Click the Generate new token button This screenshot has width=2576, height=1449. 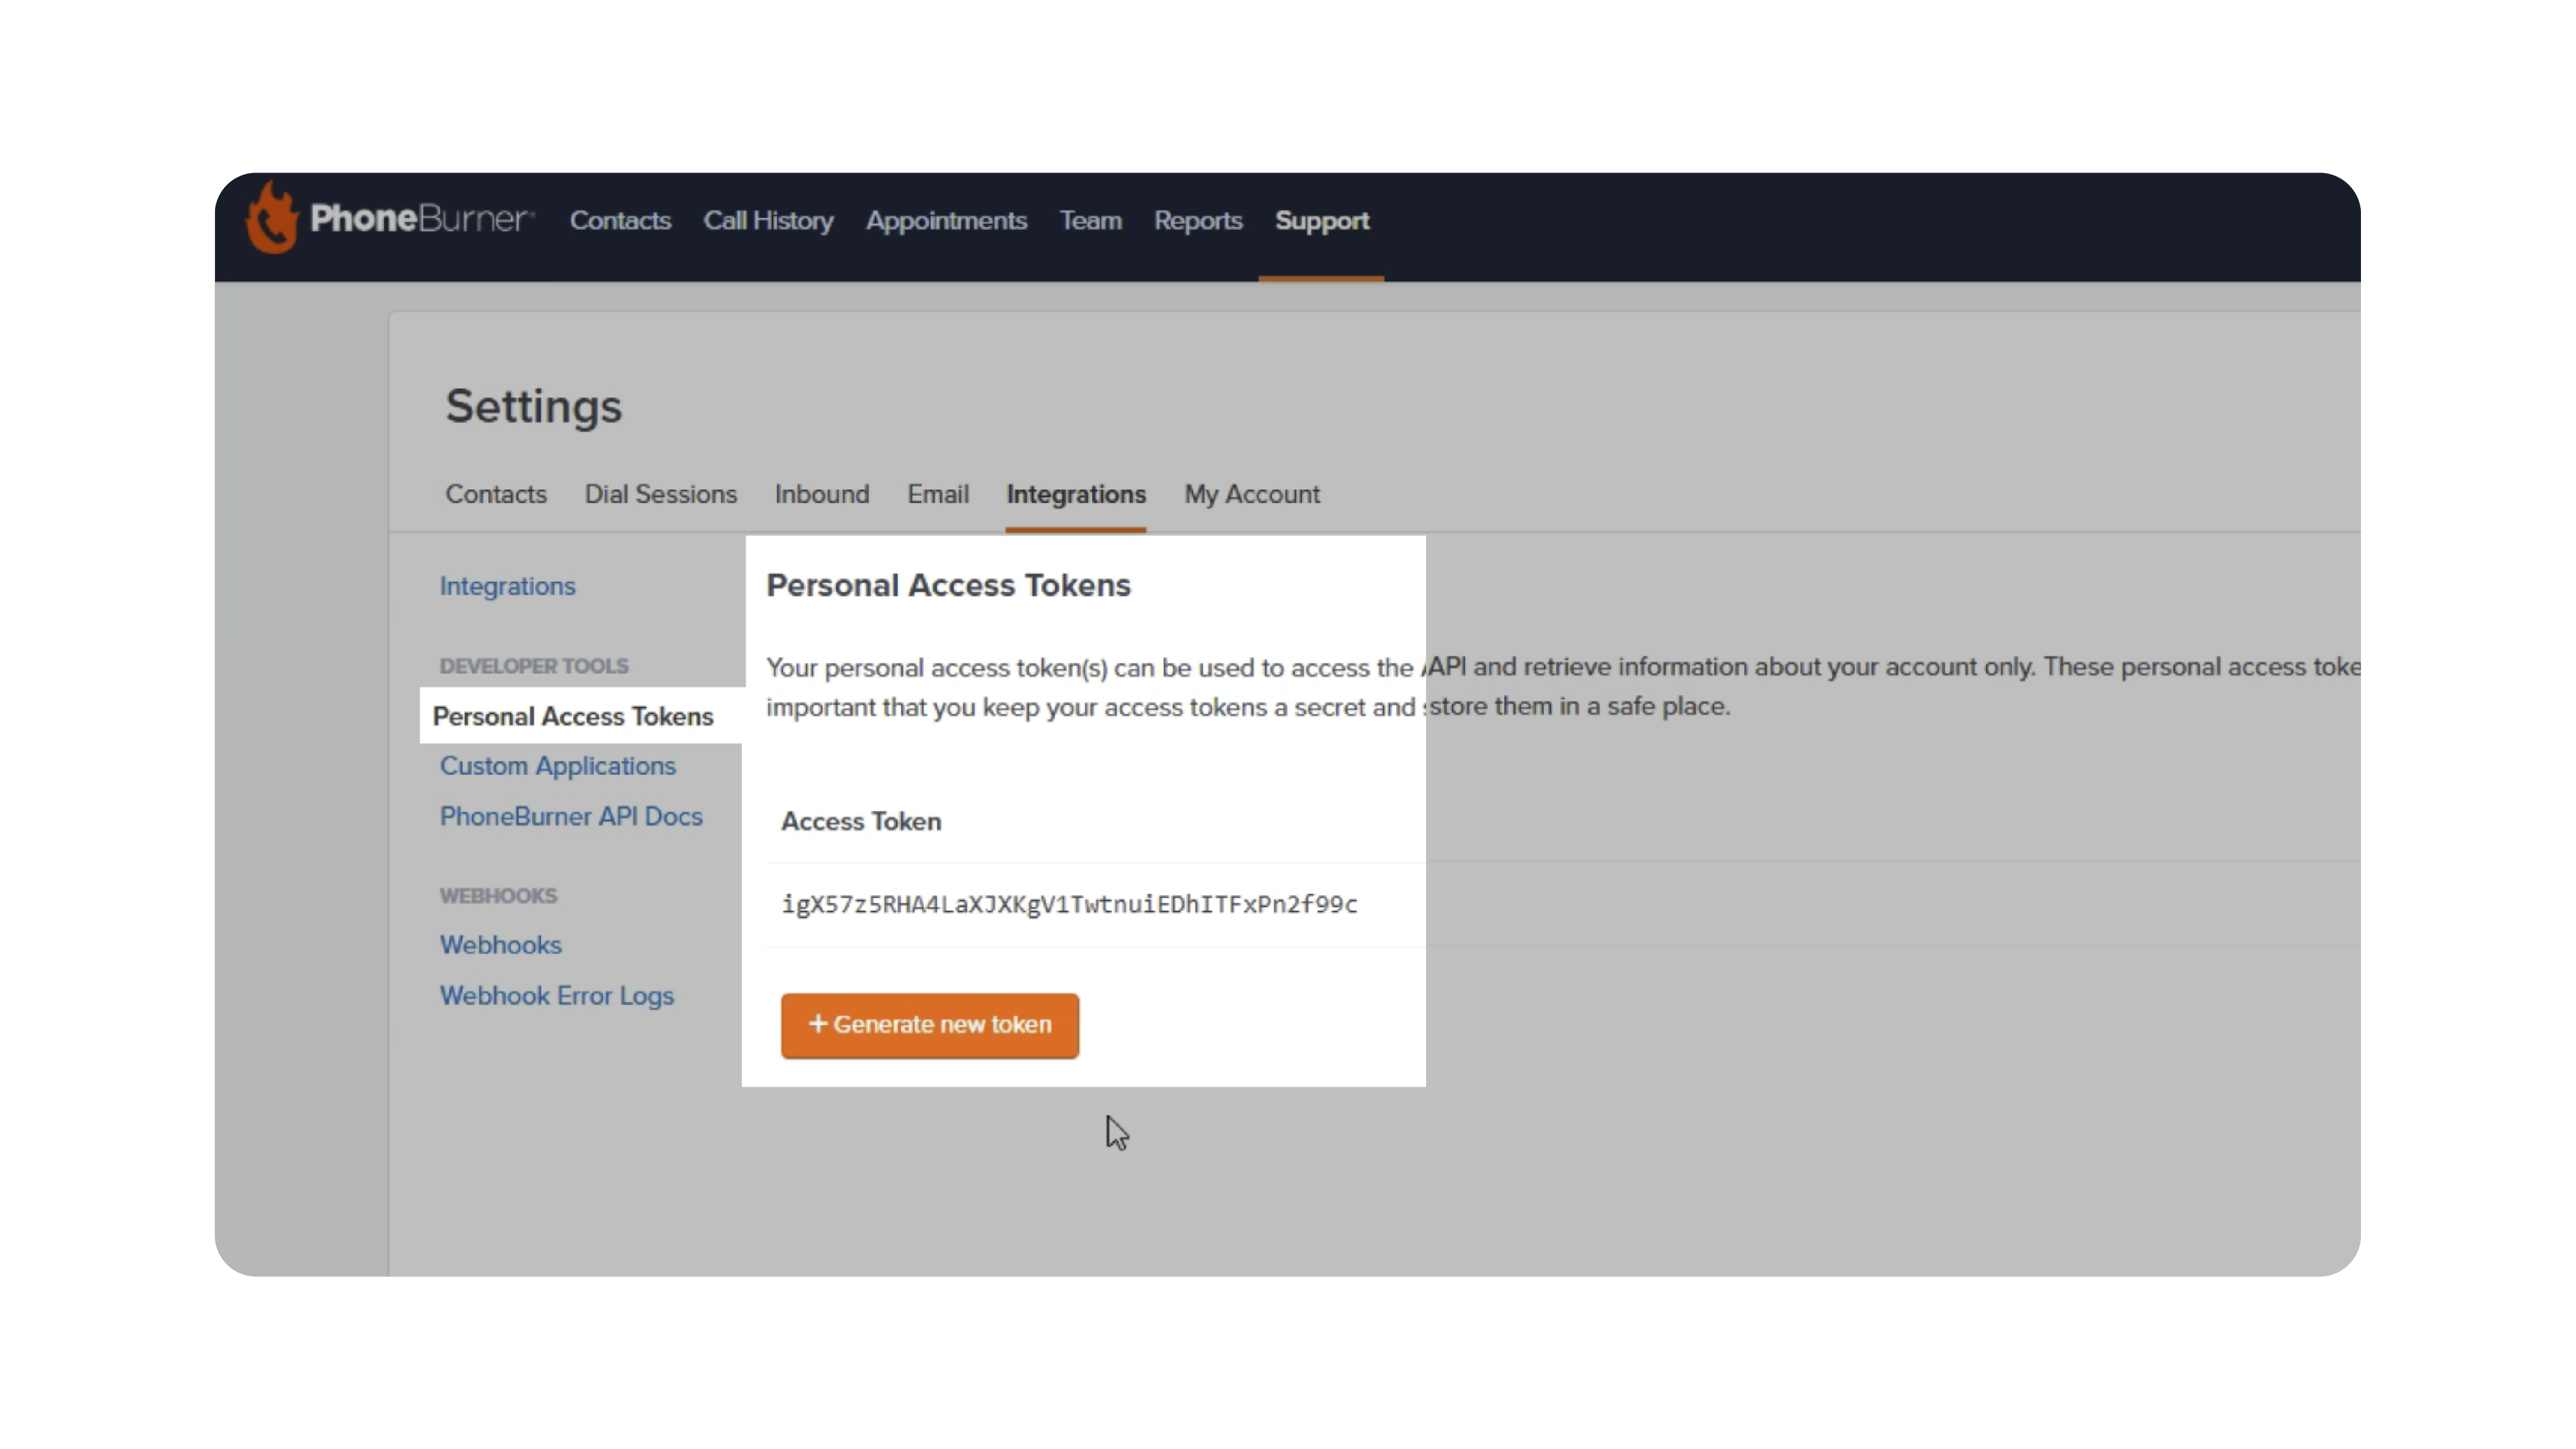[x=929, y=1025]
